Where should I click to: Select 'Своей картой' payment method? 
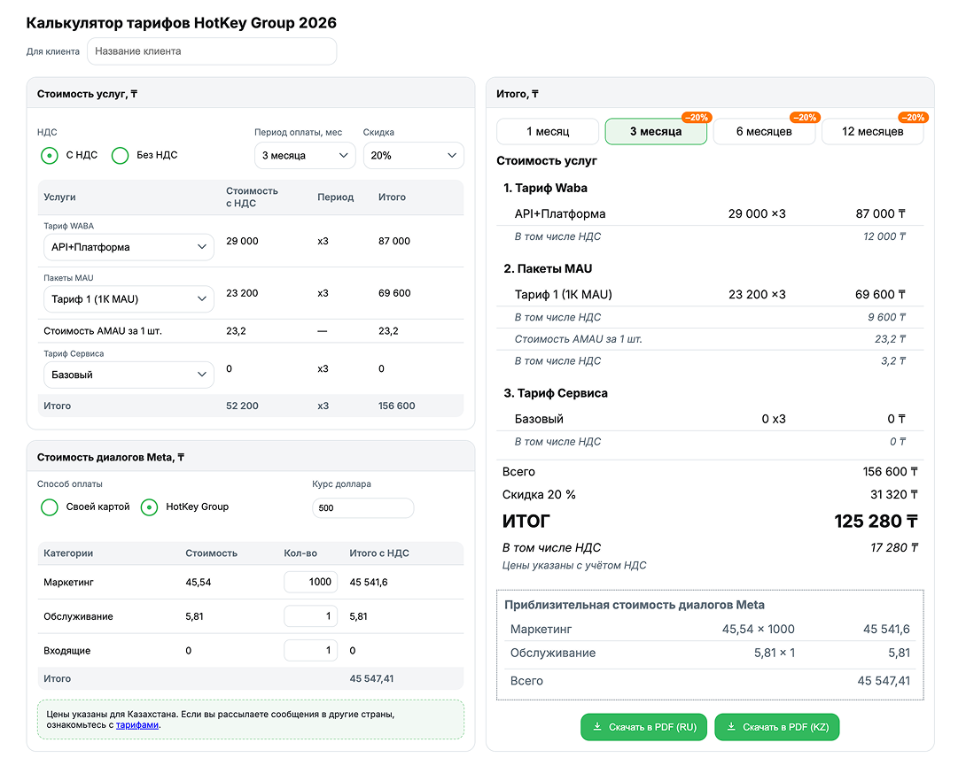pyautogui.click(x=50, y=507)
